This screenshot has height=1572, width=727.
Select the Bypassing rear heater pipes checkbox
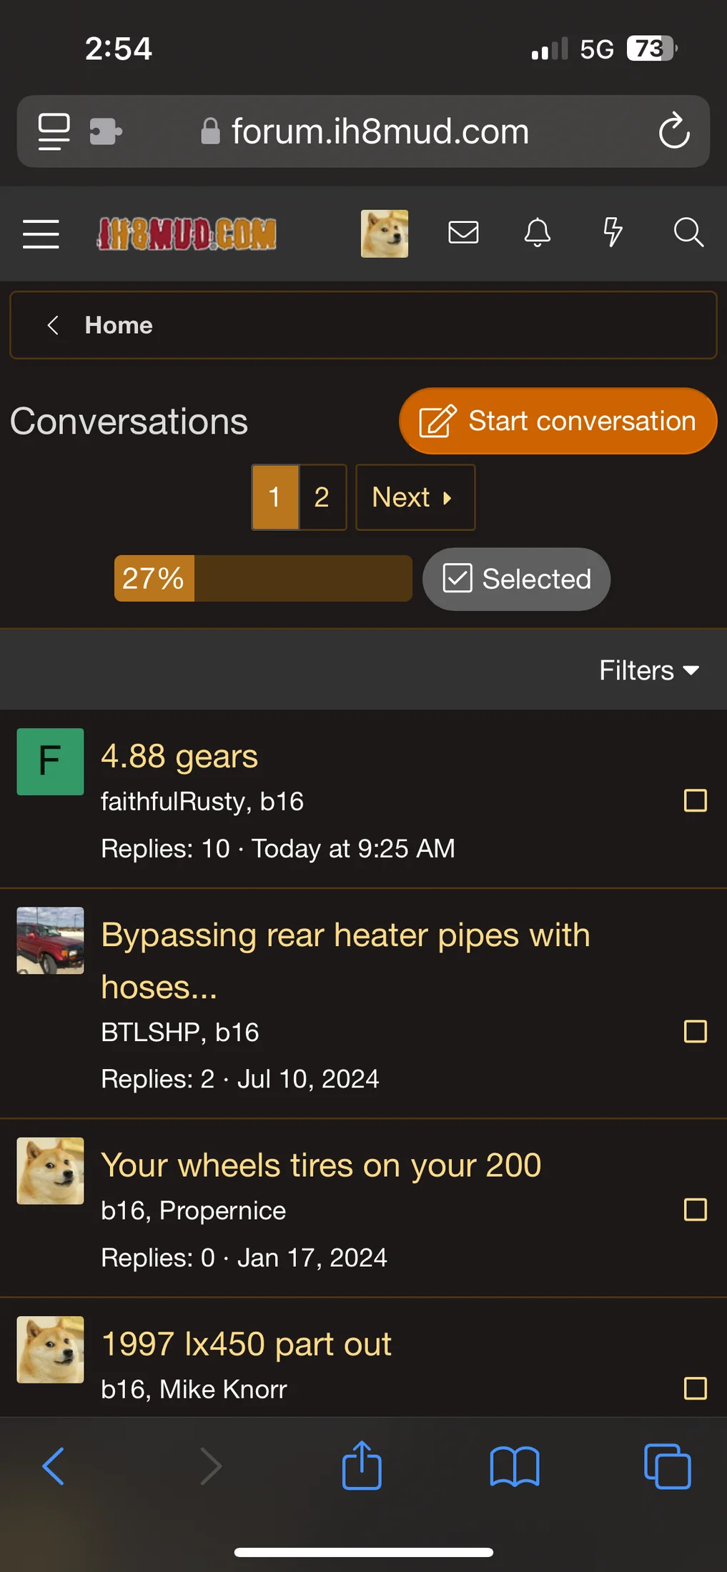(696, 1031)
